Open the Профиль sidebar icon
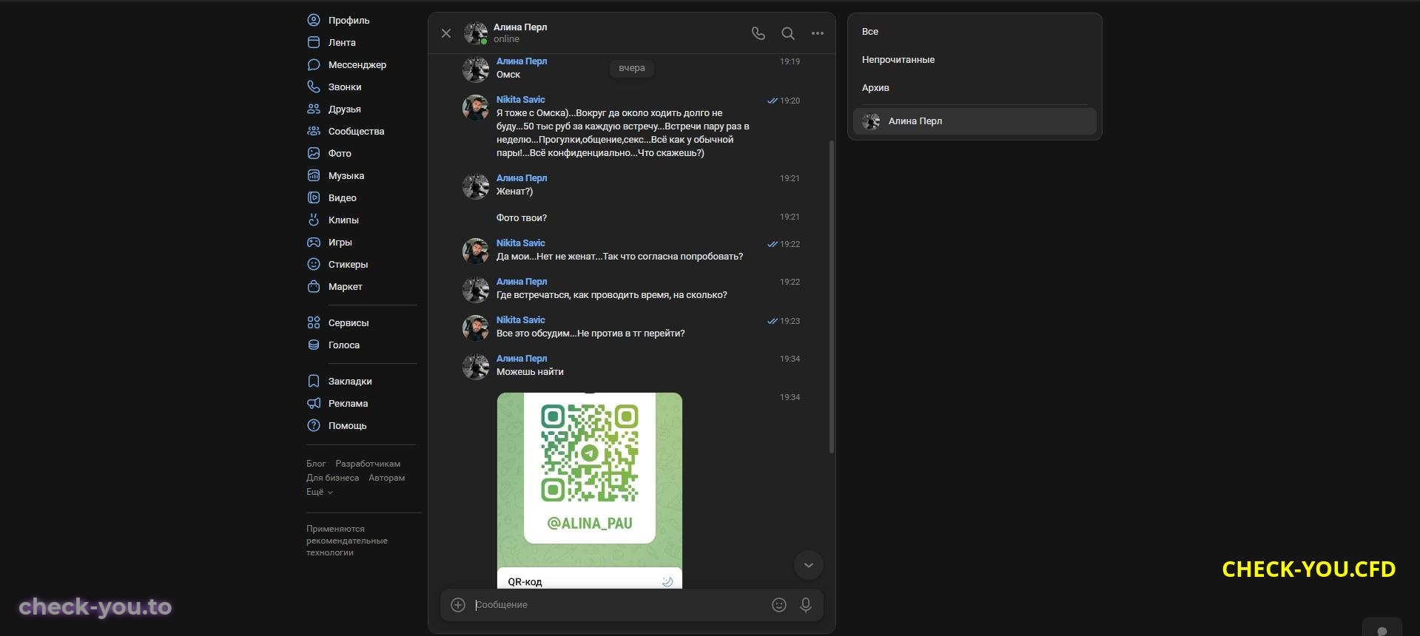This screenshot has height=636, width=1420. tap(314, 20)
